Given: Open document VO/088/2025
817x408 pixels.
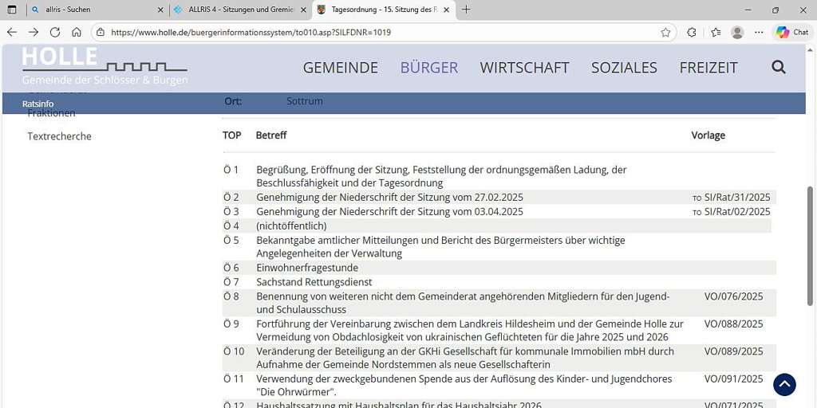Looking at the screenshot, I should (x=733, y=324).
